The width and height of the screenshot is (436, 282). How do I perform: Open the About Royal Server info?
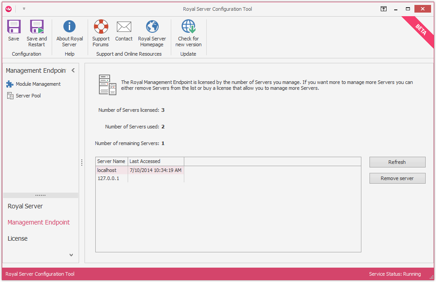(x=69, y=27)
